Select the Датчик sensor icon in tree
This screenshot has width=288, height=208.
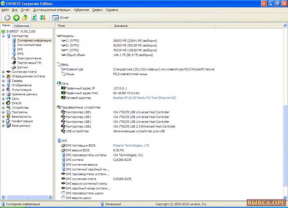click(14, 67)
